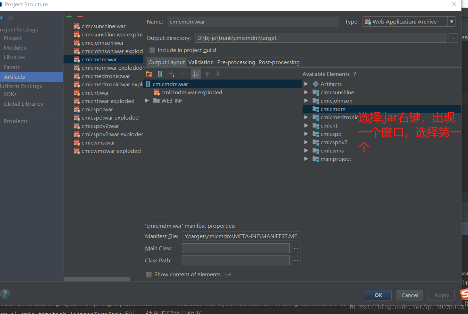Viewport: 468px width, 314px height.
Task: Enable Show content of elements checkbox
Action: [x=149, y=274]
